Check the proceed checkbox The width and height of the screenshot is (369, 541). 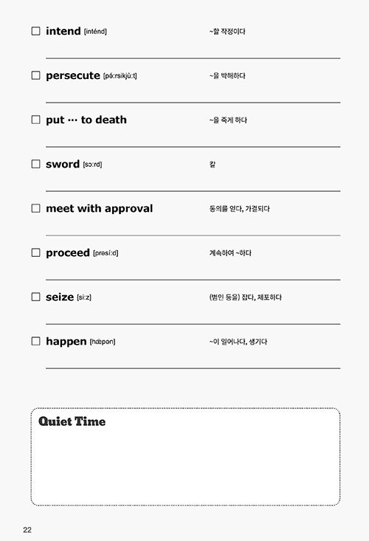tap(36, 252)
